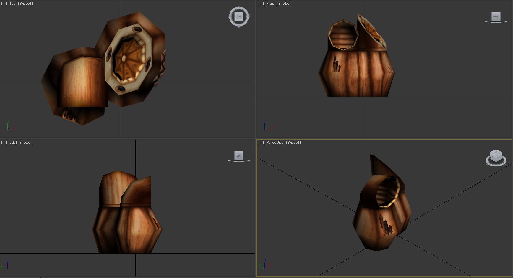Click the TOP face of the Top viewport ViewCube

tap(239, 17)
